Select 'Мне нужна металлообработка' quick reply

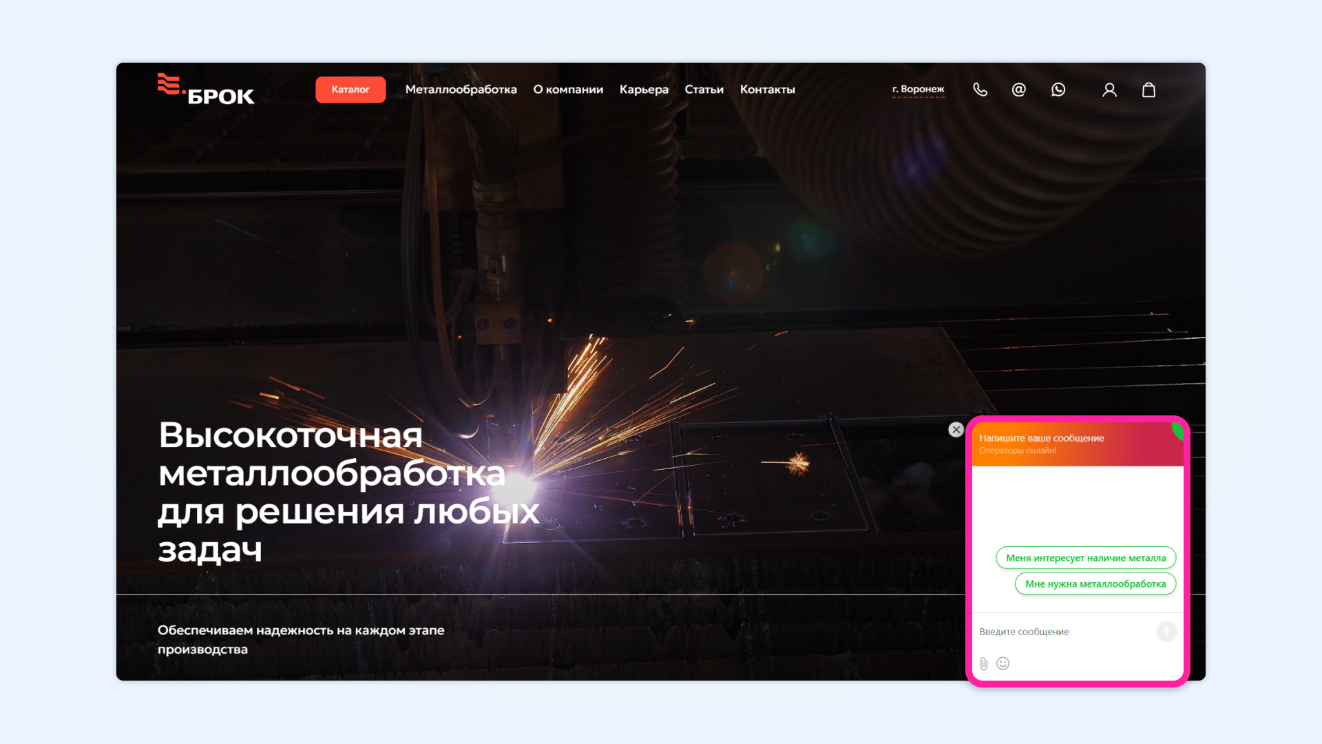pos(1095,583)
